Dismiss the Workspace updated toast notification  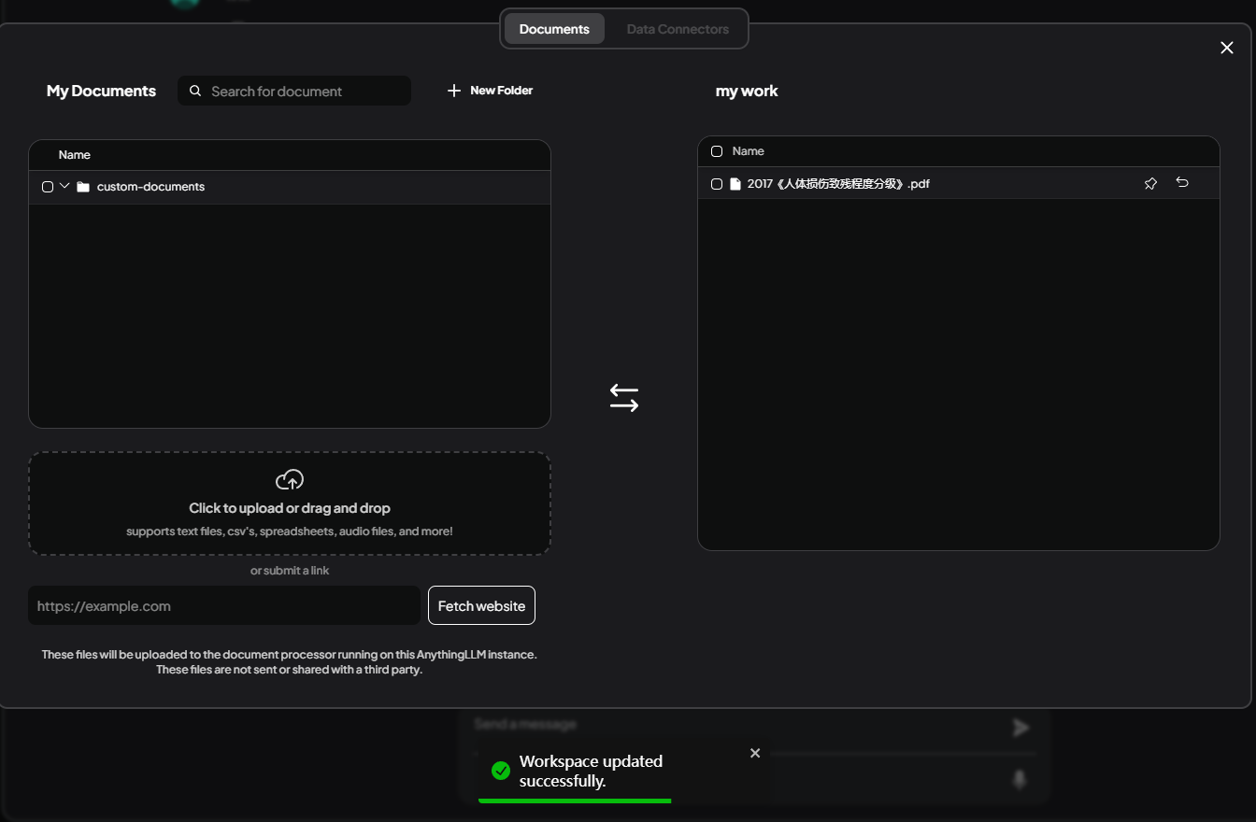point(755,753)
